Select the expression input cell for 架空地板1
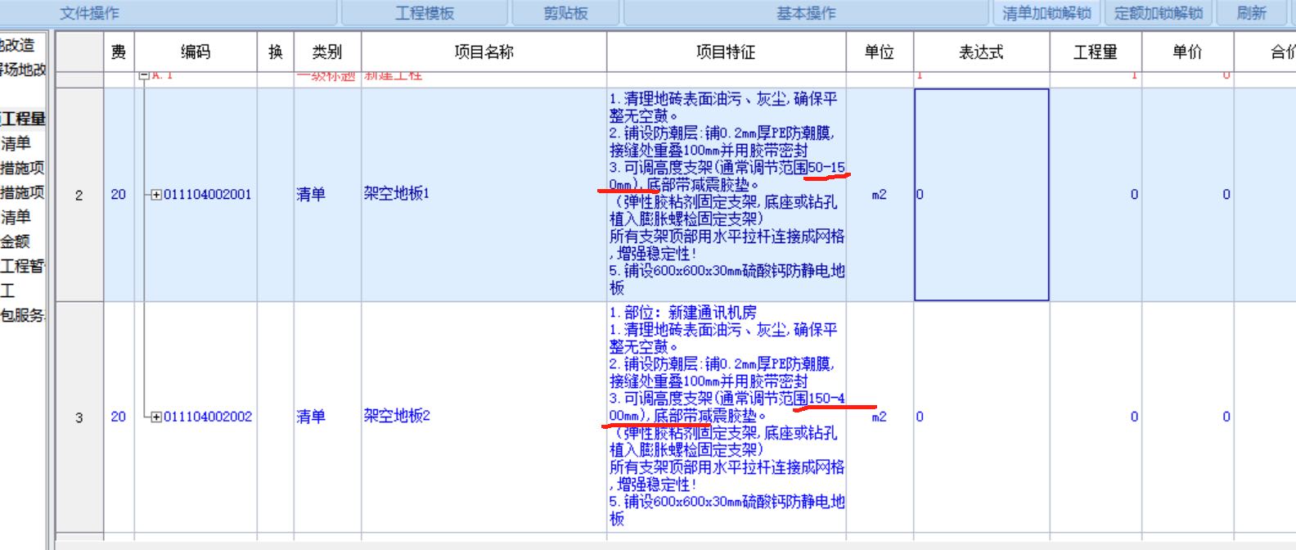Image resolution: width=1296 pixels, height=550 pixels. tap(981, 195)
